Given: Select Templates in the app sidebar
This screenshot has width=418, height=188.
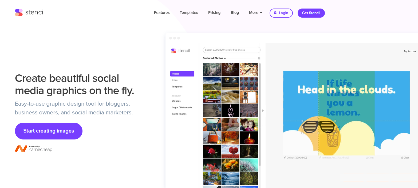Looking at the screenshot, I should point(177,87).
